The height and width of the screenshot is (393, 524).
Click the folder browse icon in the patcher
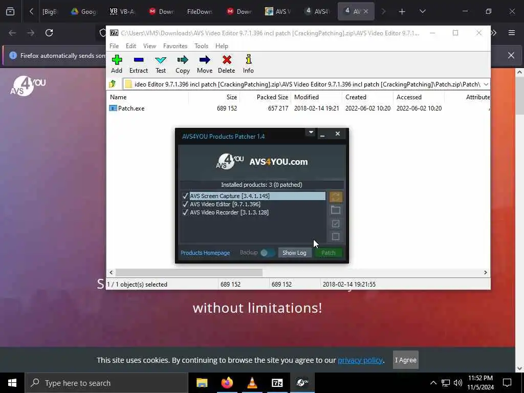[x=336, y=210]
